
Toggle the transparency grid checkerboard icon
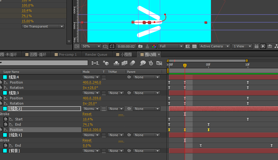tap(195, 46)
